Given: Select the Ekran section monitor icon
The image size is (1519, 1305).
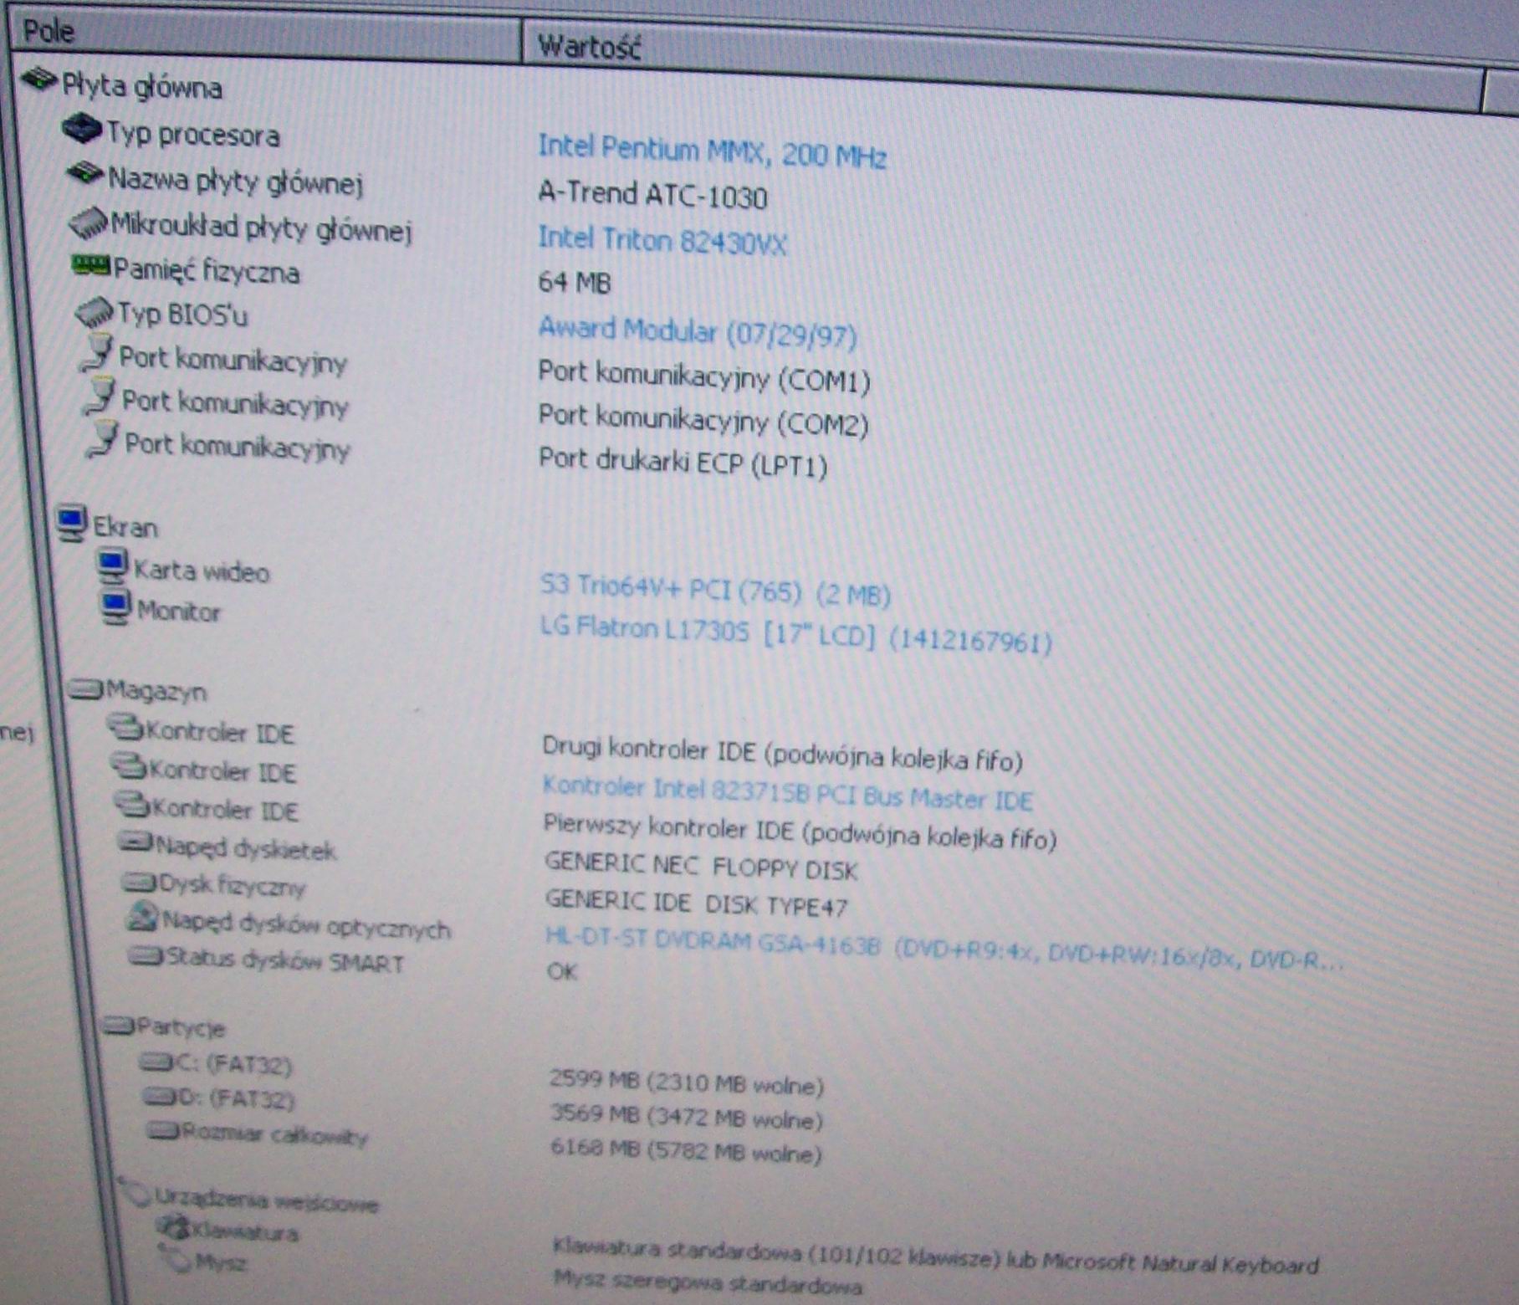Looking at the screenshot, I should (x=72, y=524).
